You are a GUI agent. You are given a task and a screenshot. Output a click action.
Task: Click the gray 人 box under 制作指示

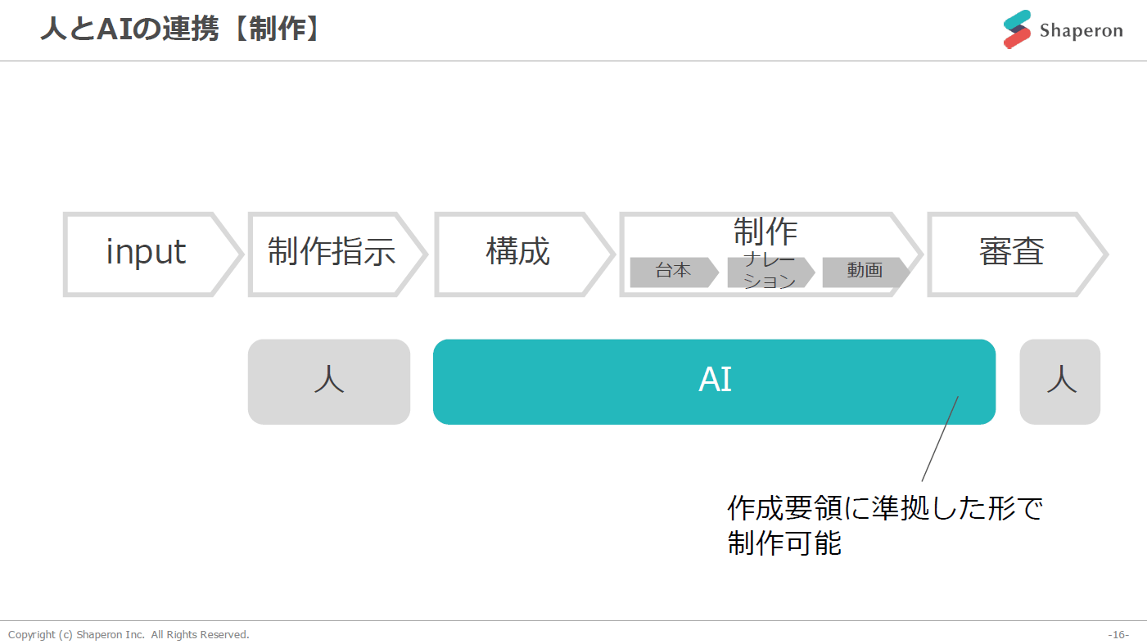click(329, 381)
